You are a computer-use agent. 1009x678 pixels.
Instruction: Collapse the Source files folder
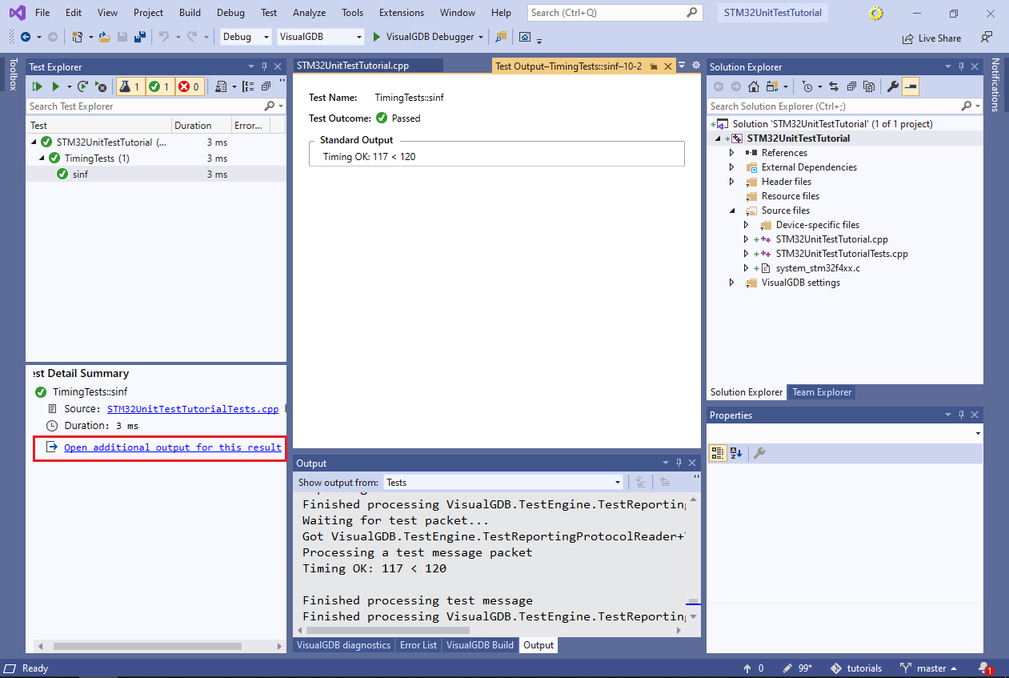(x=731, y=211)
